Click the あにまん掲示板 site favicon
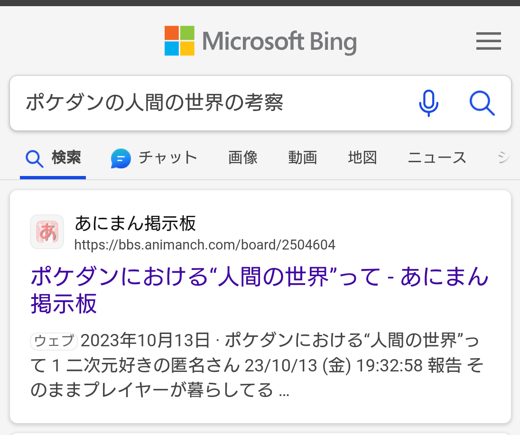 tap(47, 231)
